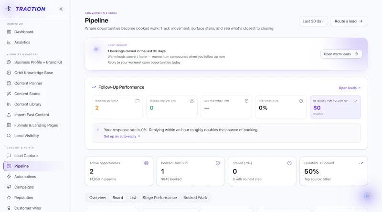Click the Response Rate check icon
The height and width of the screenshot is (212, 382).
[301, 101]
